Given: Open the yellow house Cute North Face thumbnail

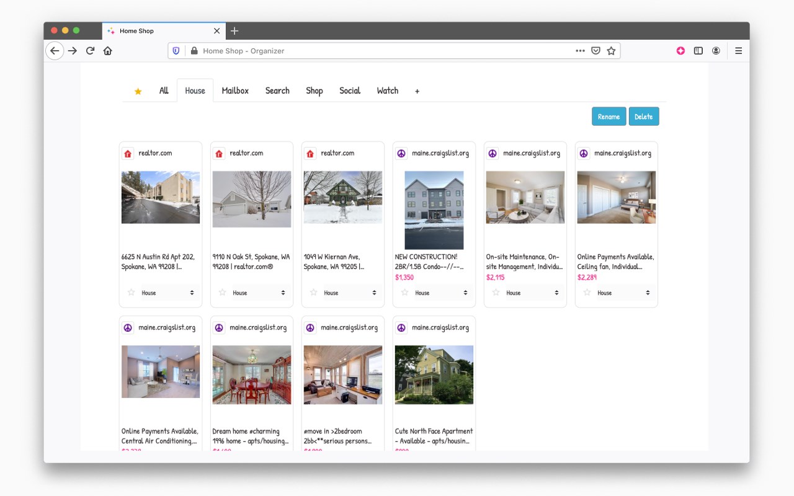Looking at the screenshot, I should (434, 374).
